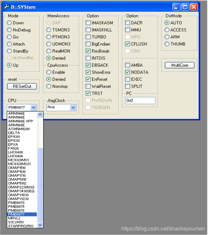Open the JtagClock dropdown
This screenshot has height=235, width=208.
coord(73,107)
